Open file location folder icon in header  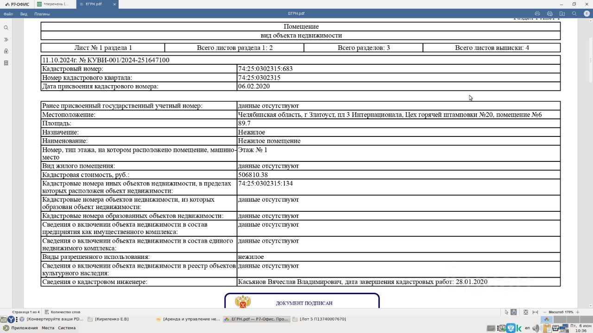pos(562,14)
